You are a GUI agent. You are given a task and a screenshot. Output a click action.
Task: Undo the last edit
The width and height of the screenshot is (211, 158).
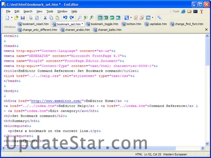65,18
